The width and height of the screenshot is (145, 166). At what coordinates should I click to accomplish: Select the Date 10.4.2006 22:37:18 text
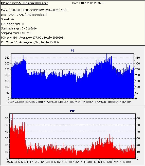click(x=89, y=3)
